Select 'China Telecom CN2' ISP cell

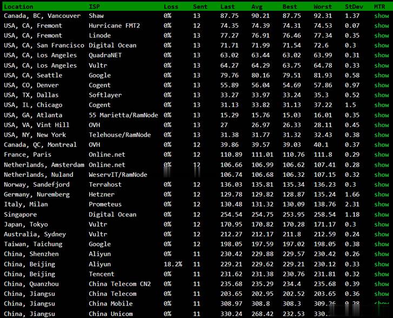120,284
